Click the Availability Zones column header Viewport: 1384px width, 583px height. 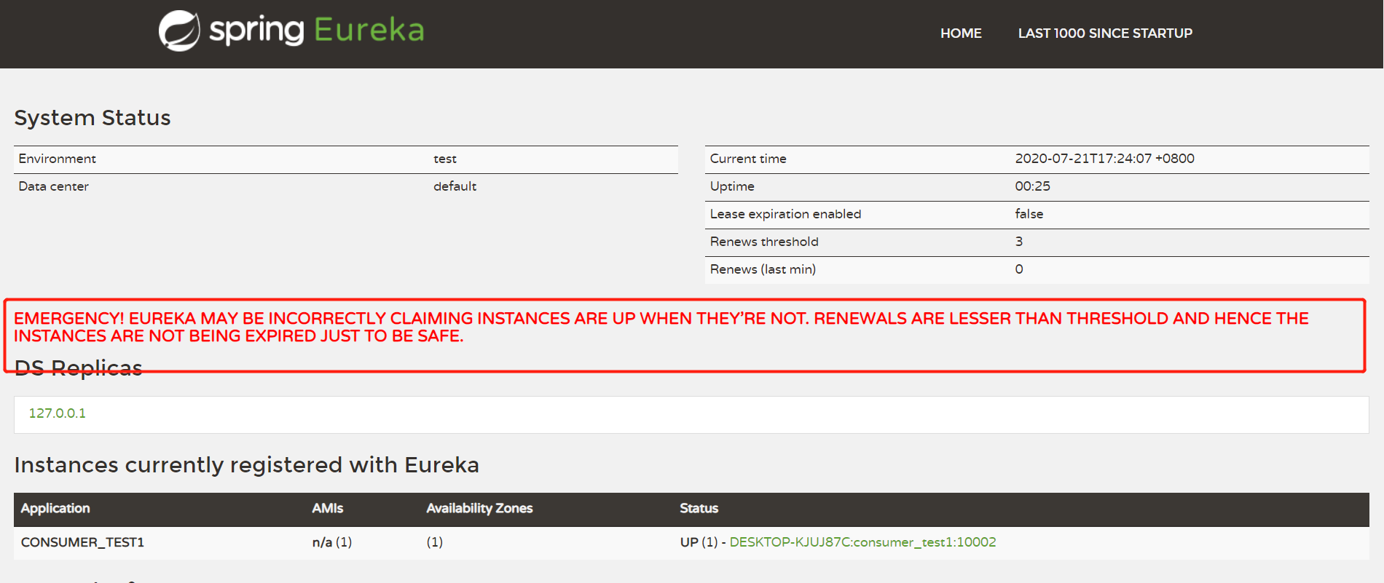tap(479, 508)
